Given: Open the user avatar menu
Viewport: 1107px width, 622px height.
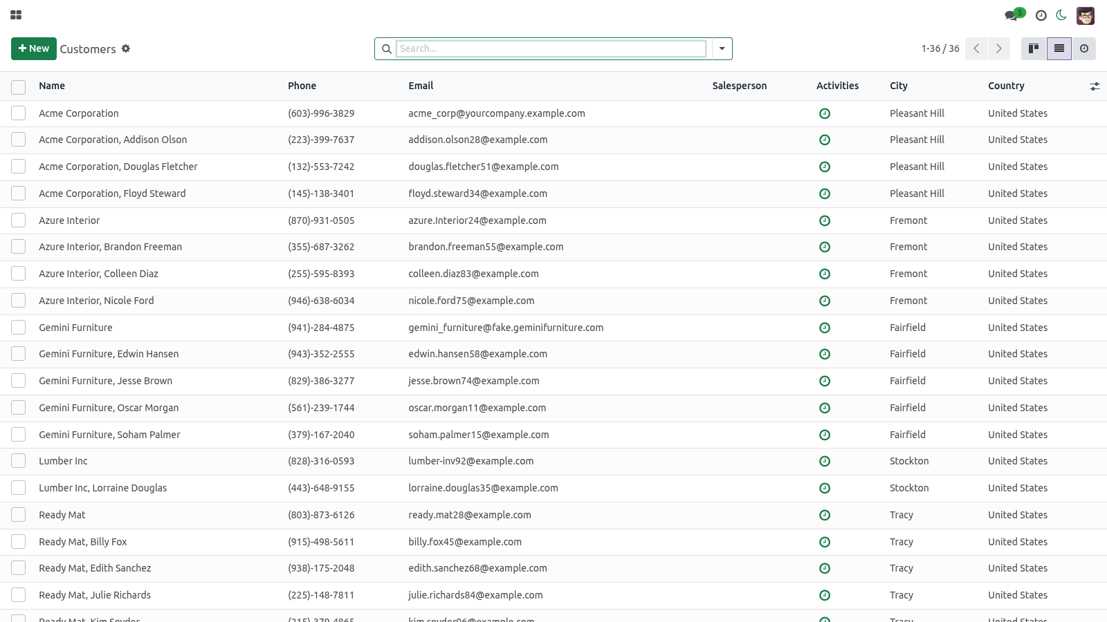Looking at the screenshot, I should (1086, 15).
